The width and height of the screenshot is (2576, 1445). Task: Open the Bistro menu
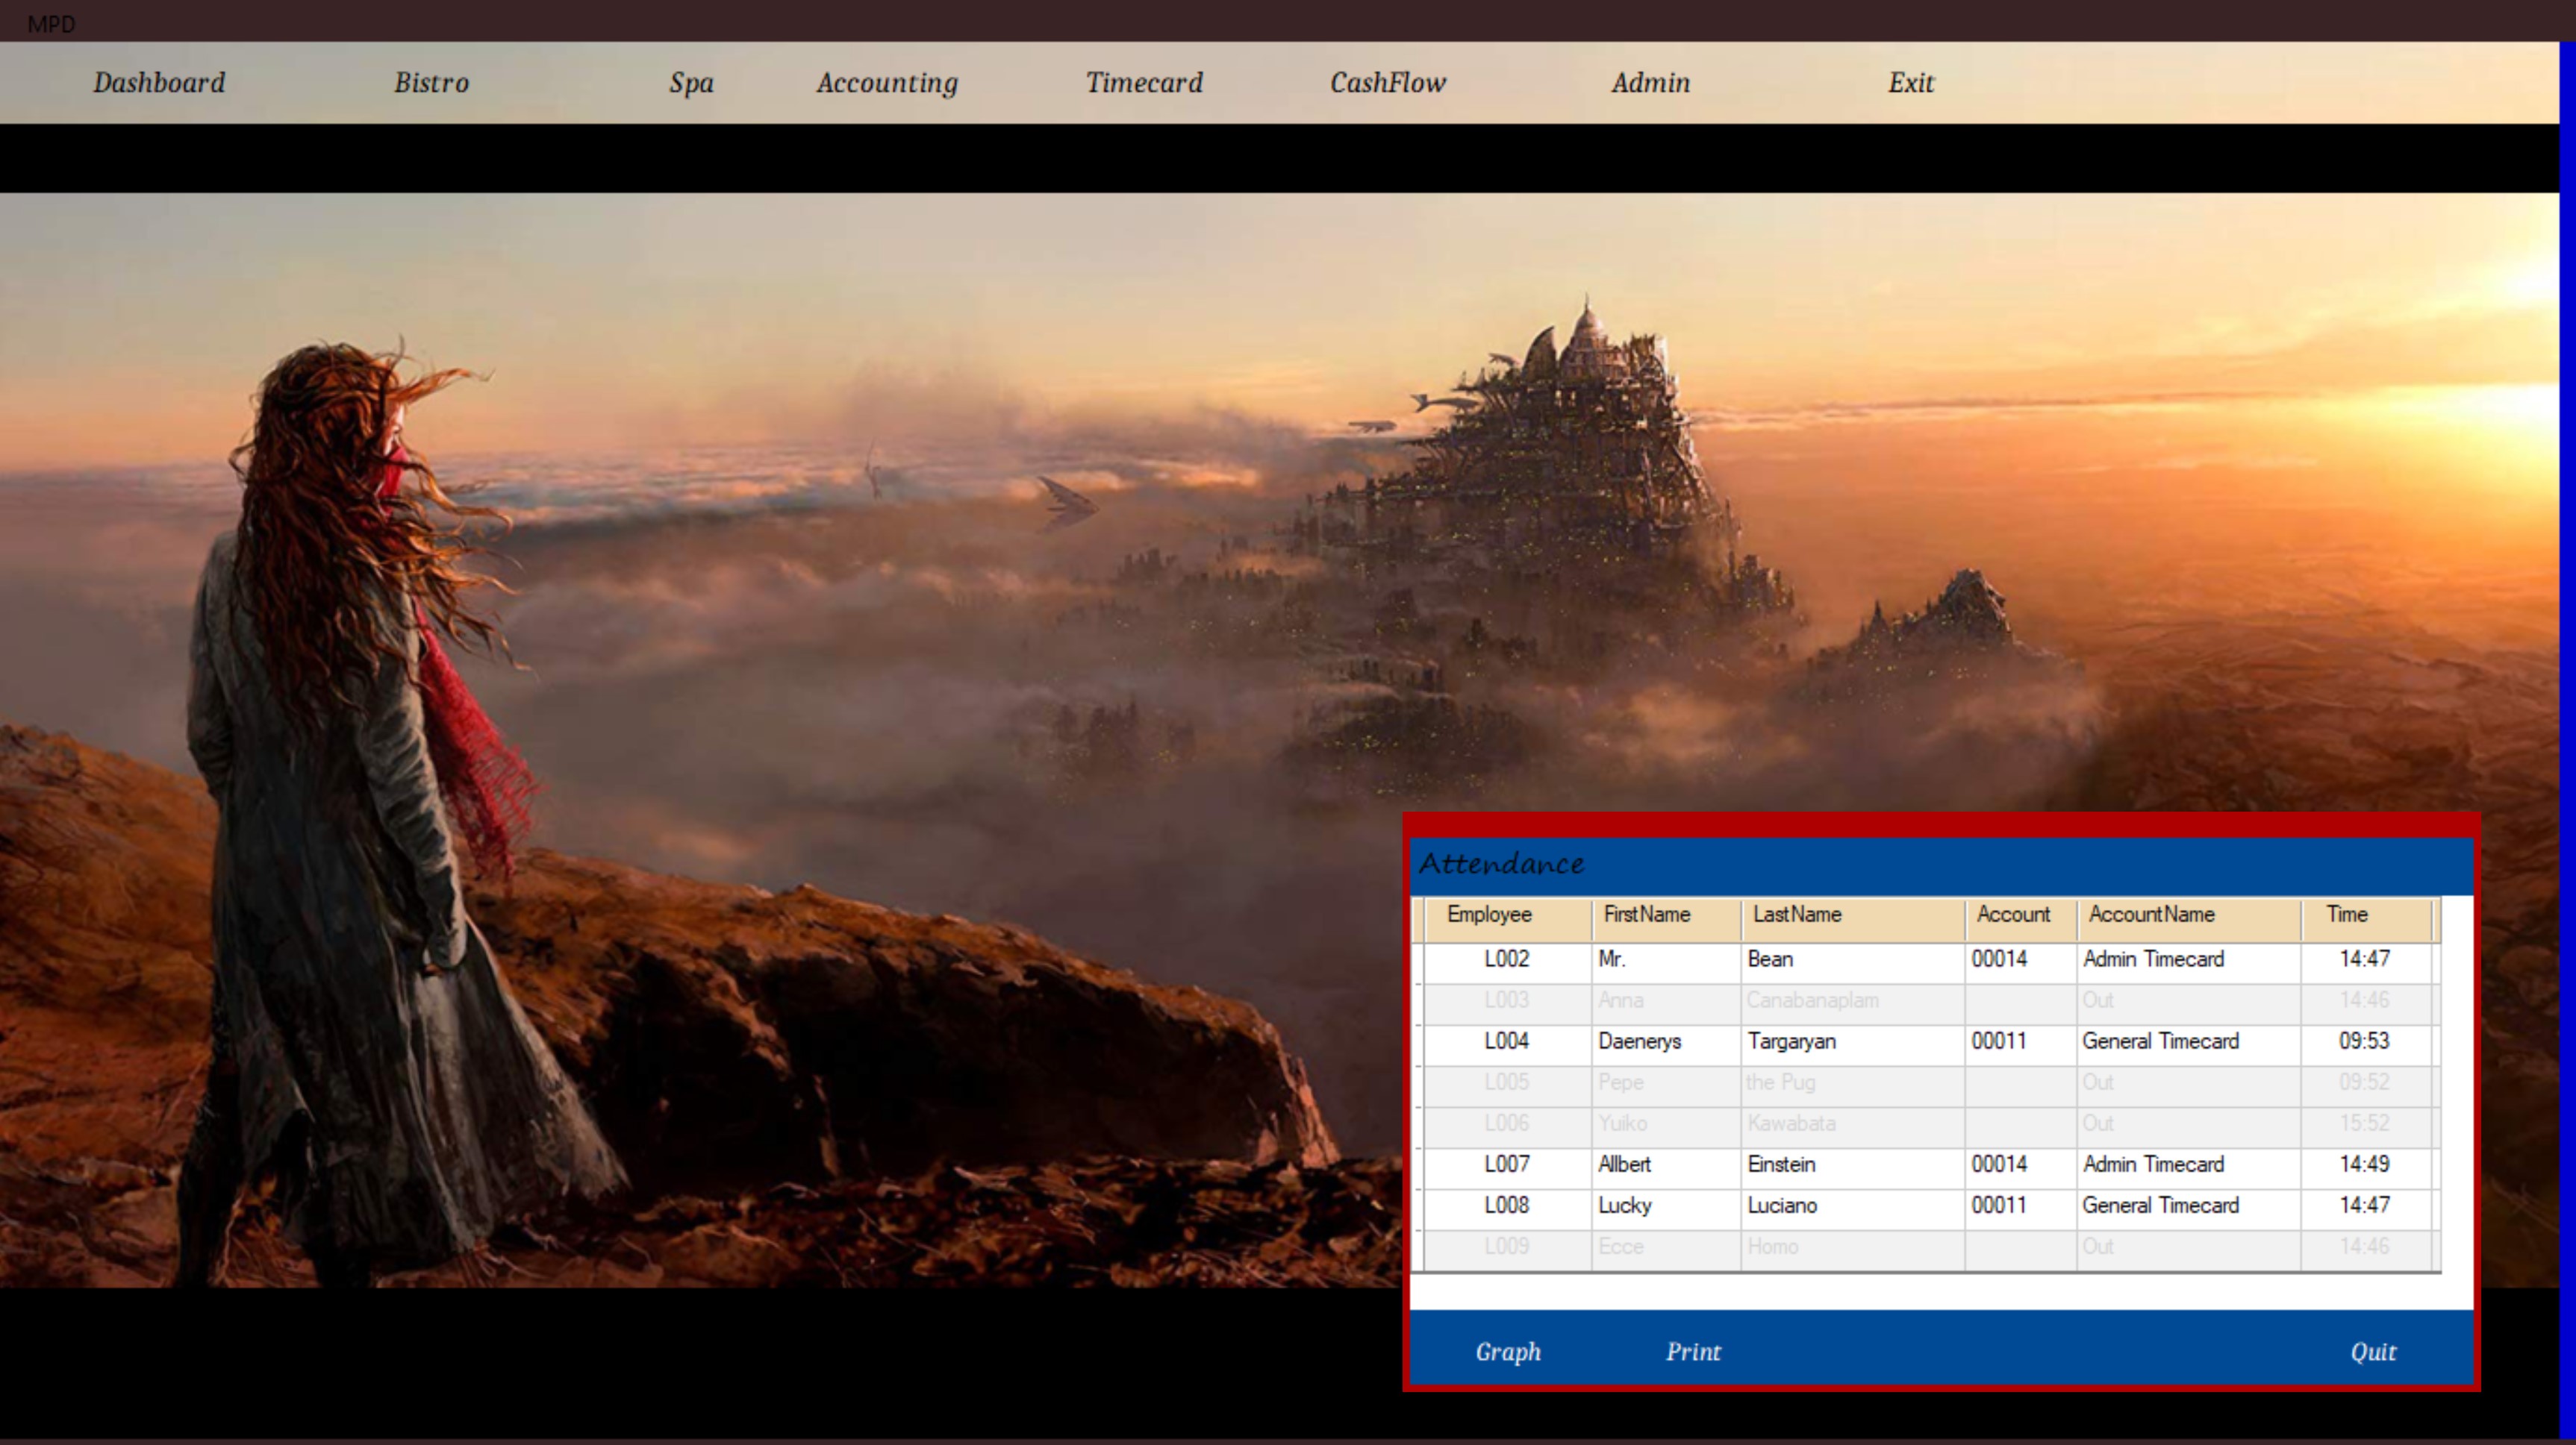click(431, 83)
